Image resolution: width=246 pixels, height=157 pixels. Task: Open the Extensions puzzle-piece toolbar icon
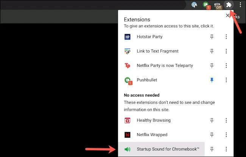click(229, 5)
